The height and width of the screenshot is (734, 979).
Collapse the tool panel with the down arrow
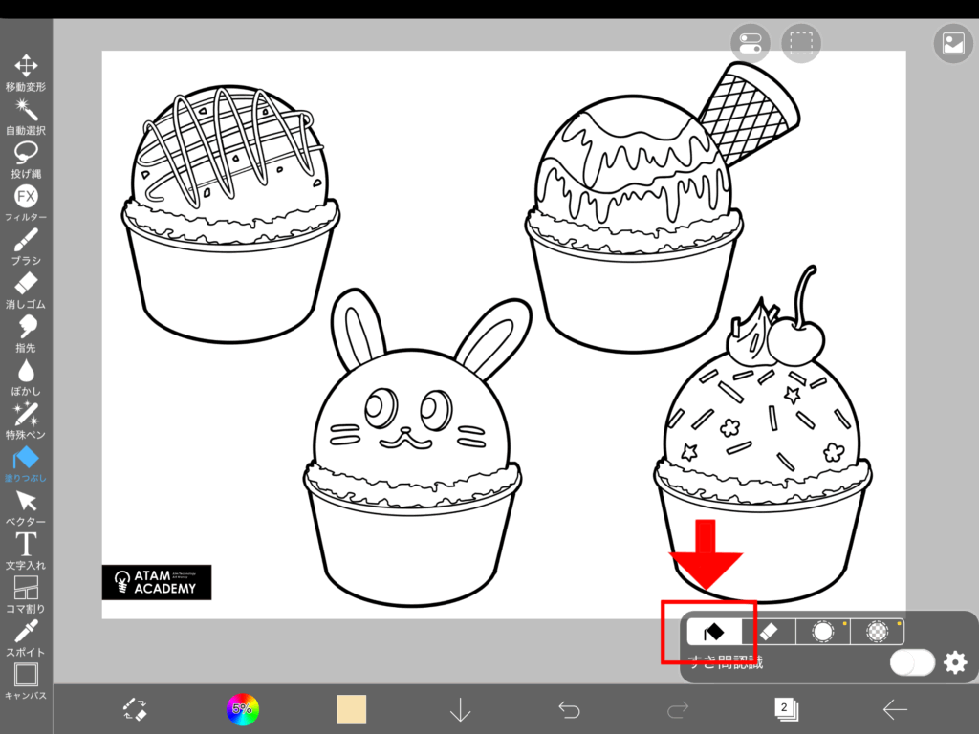(x=461, y=709)
